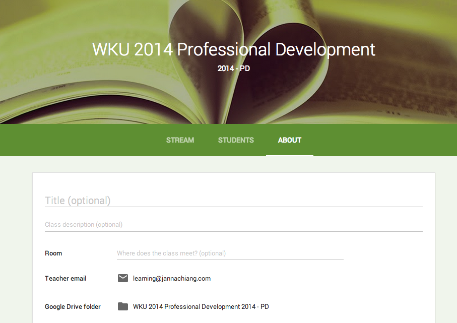Focus the Title (optional) field
457x323 pixels.
(233, 201)
